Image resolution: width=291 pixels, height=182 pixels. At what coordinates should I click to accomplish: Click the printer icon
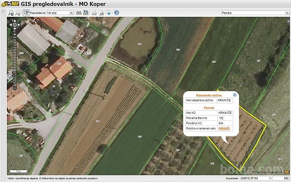click(94, 13)
